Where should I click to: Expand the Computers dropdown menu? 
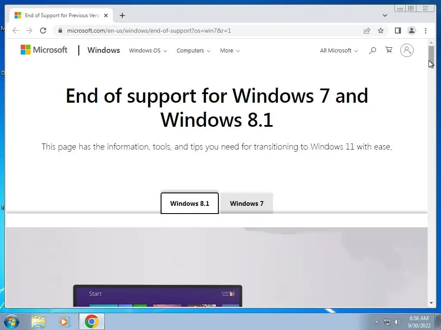point(193,51)
